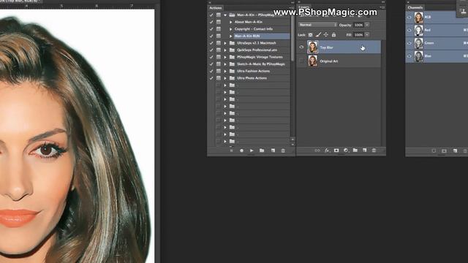Lock image pixels brush icon
This screenshot has width=468, height=263.
pyautogui.click(x=318, y=35)
